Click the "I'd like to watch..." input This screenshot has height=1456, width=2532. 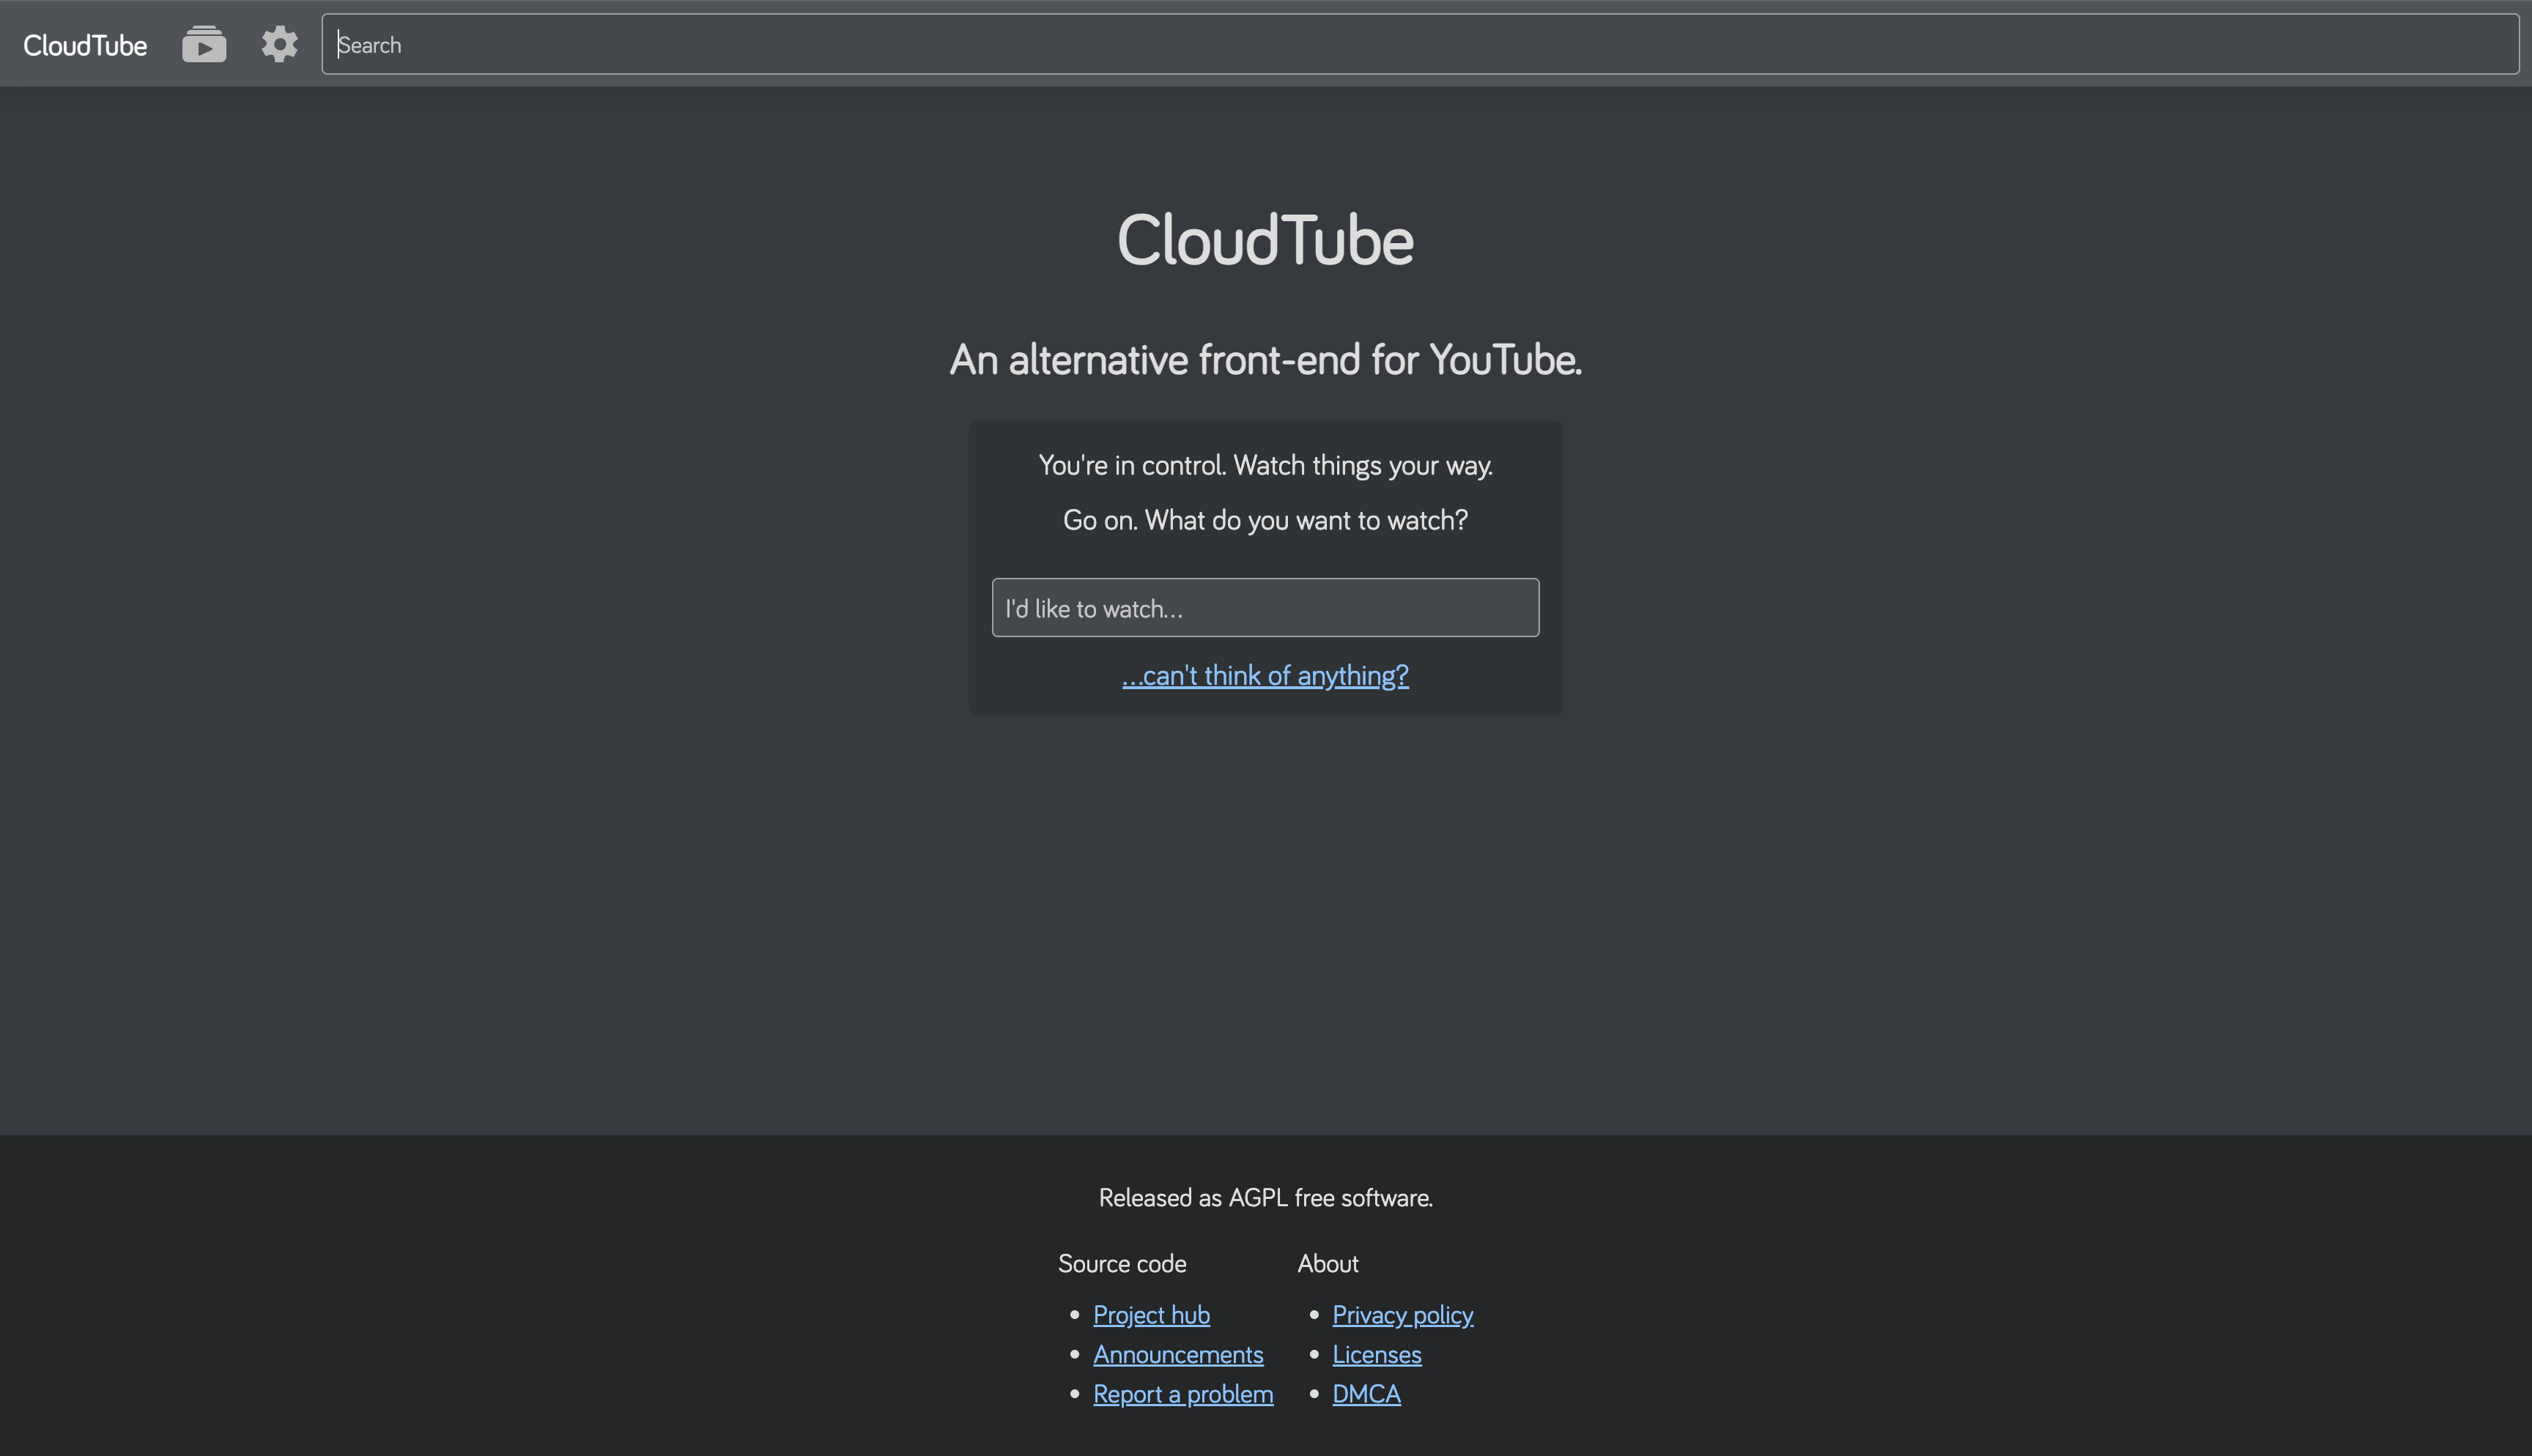click(1265, 607)
